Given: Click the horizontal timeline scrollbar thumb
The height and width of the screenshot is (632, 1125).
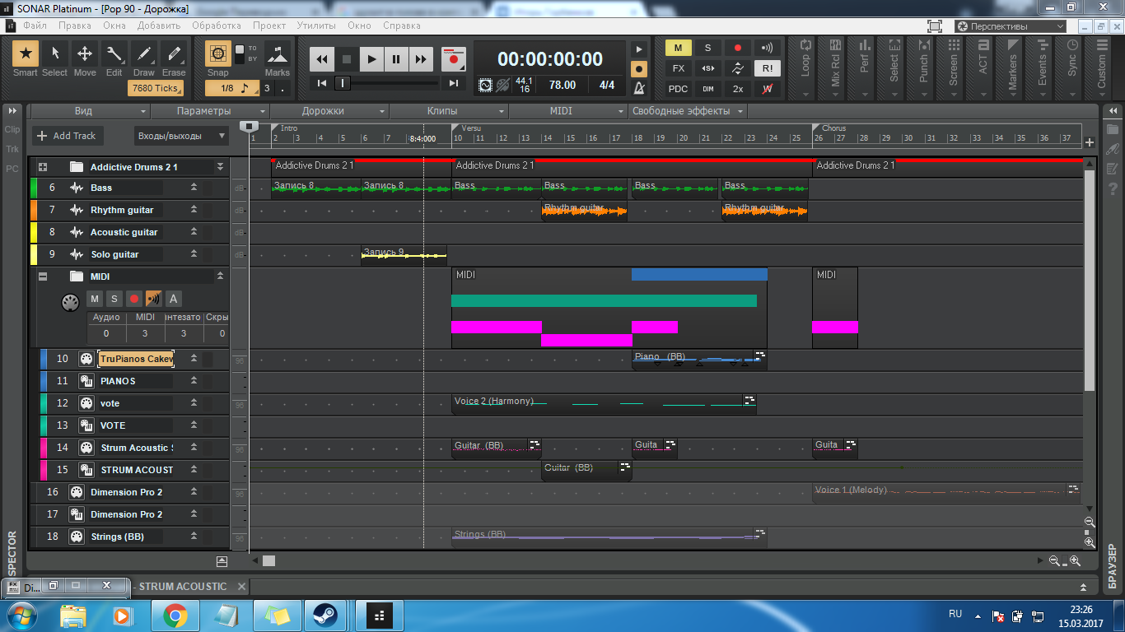Looking at the screenshot, I should tap(269, 561).
